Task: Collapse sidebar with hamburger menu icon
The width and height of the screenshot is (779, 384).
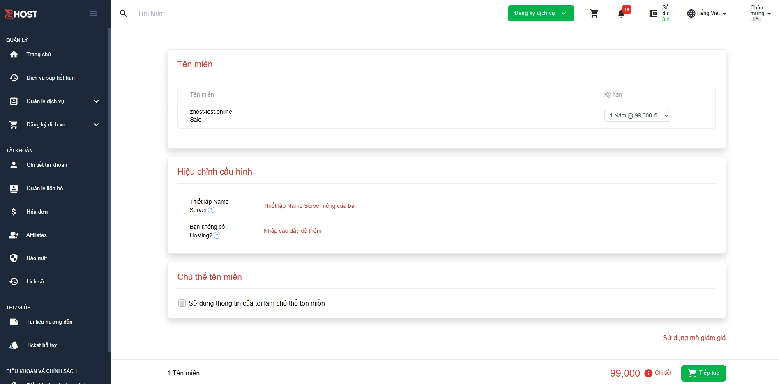Action: [93, 14]
